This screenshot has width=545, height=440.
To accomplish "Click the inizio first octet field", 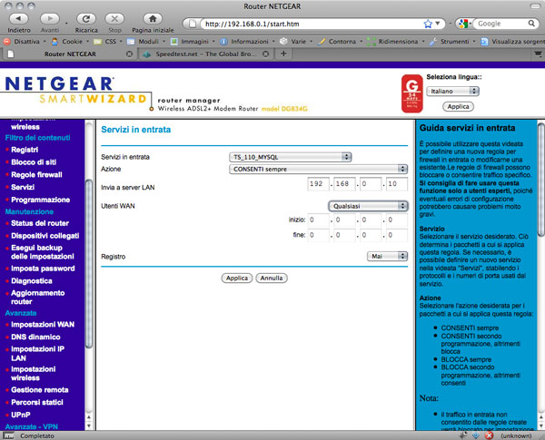I will coord(319,220).
